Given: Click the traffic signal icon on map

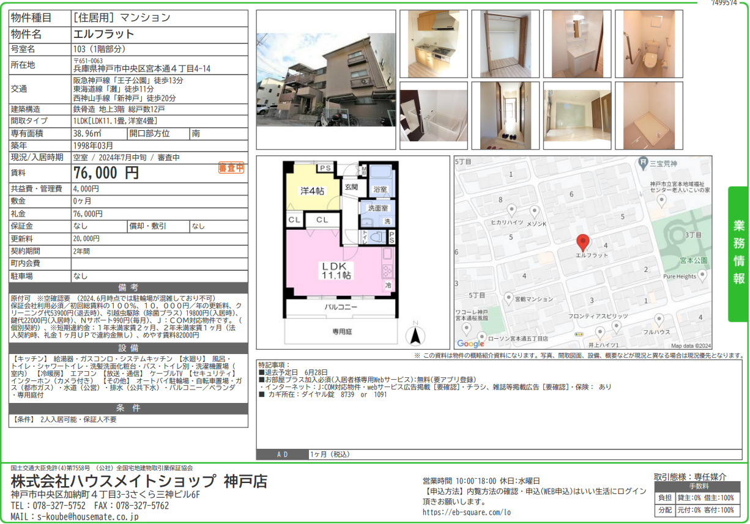Looking at the screenshot, I should click(x=578, y=335).
